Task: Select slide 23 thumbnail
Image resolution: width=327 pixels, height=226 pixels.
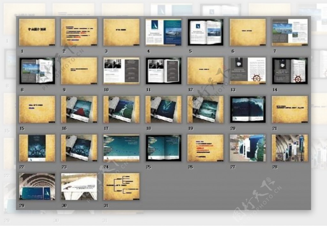Action: click(79, 148)
